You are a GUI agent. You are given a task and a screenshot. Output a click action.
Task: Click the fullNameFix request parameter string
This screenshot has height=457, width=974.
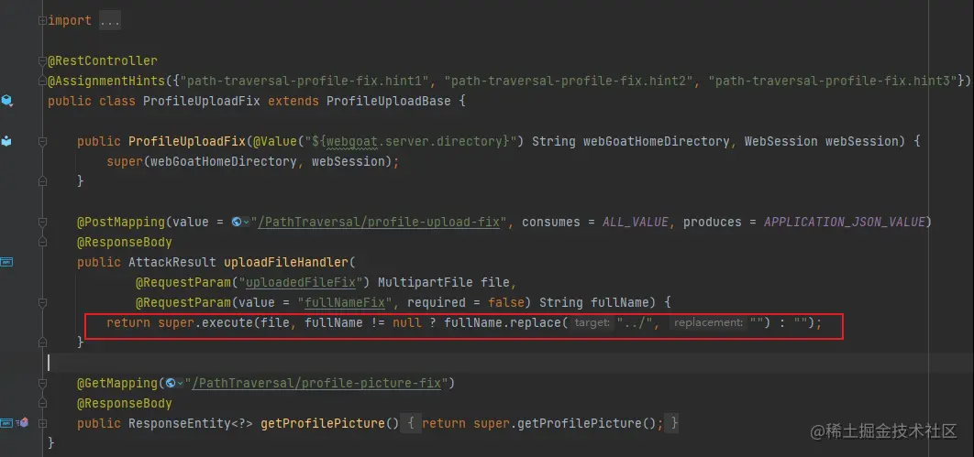click(345, 302)
